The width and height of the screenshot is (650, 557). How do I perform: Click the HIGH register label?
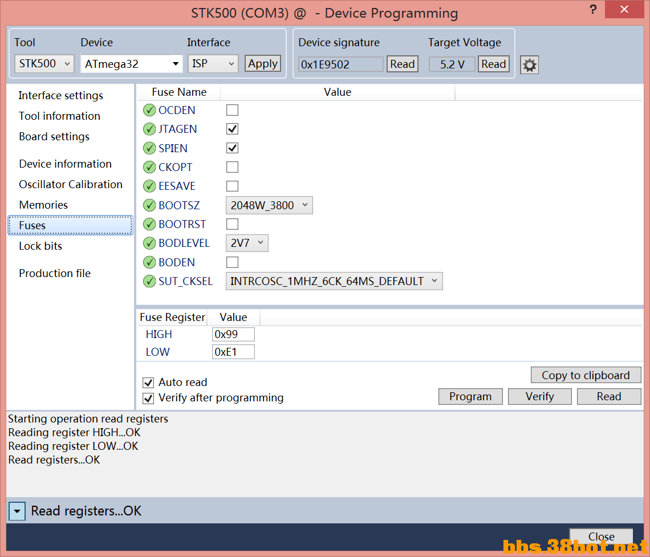(159, 335)
